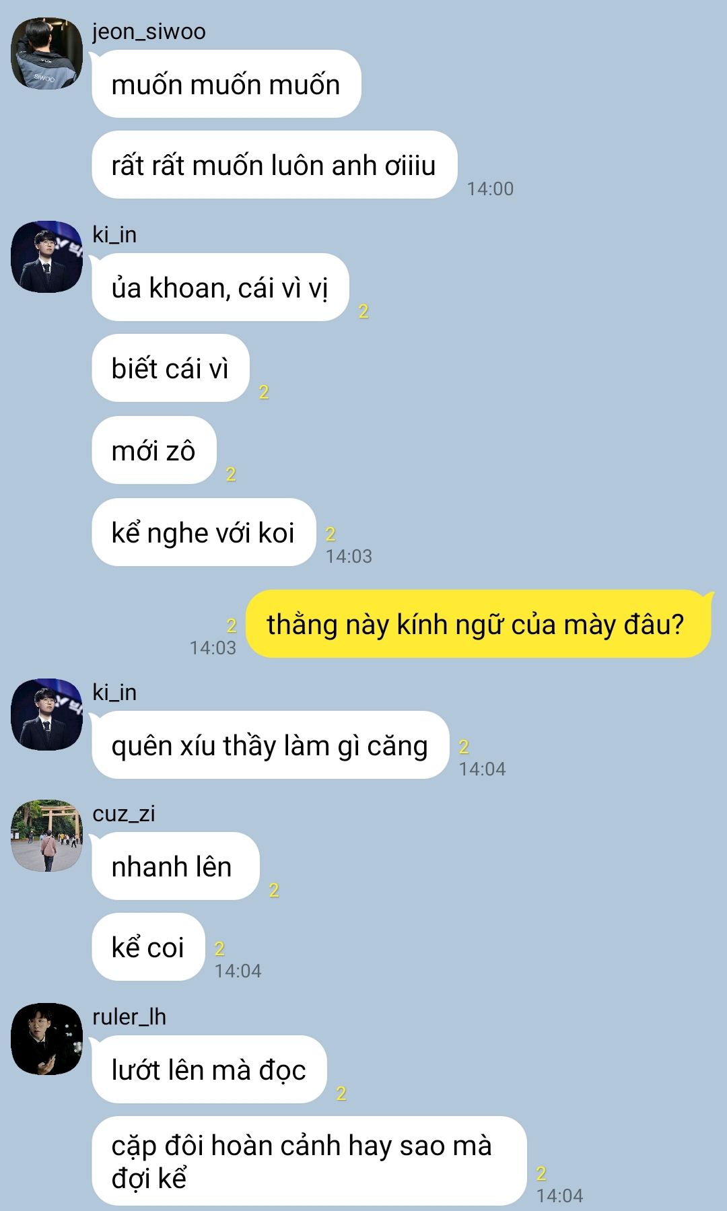
Task: Open ruler_lh's profile avatar
Action: tap(46, 1039)
